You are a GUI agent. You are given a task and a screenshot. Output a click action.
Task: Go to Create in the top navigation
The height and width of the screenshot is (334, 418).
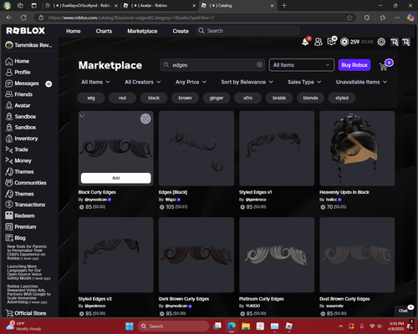(181, 31)
